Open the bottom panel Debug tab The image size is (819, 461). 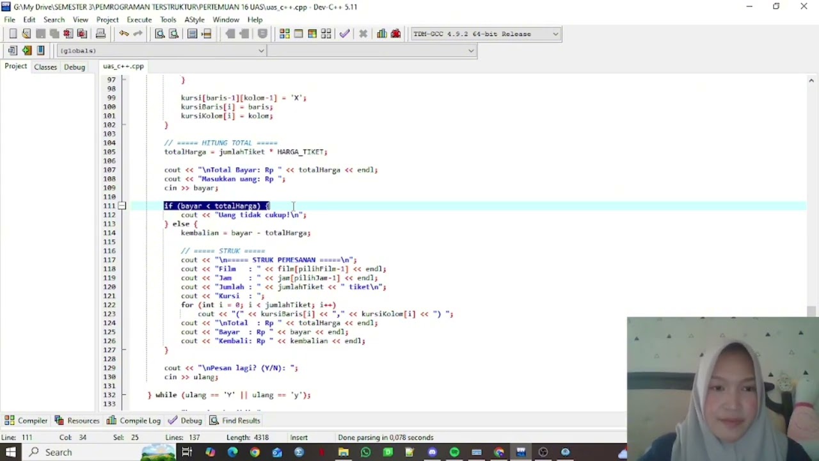tap(185, 421)
